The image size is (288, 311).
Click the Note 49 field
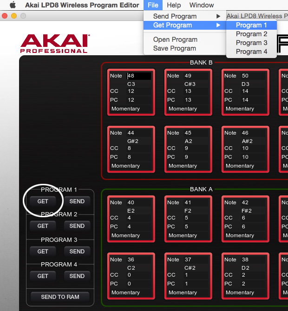click(196, 76)
